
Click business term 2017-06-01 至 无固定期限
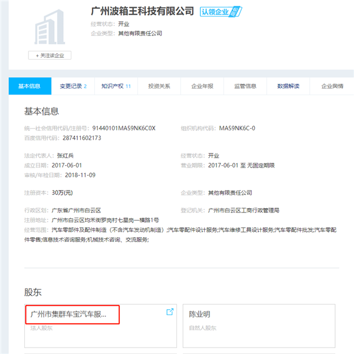coord(241,165)
